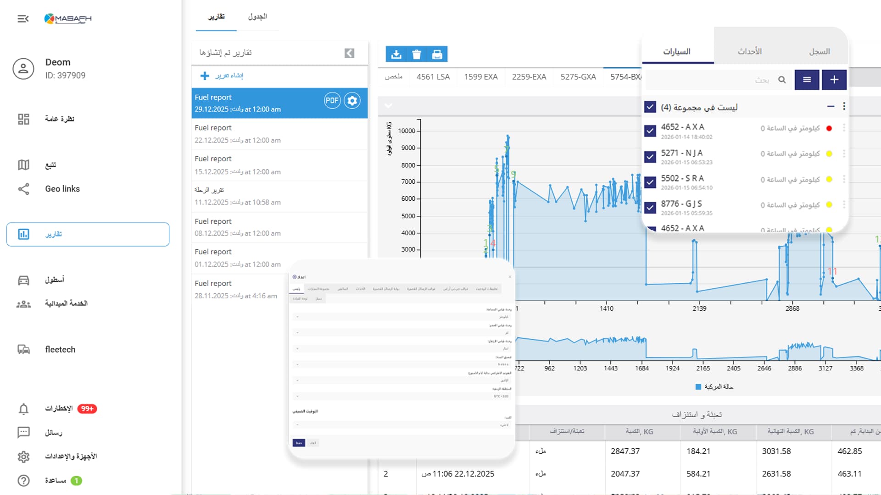Collapse vehicle group with minus icon
The image size is (881, 495).
[831, 107]
